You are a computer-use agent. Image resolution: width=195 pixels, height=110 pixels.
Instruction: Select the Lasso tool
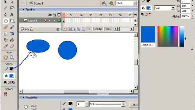[12, 8]
